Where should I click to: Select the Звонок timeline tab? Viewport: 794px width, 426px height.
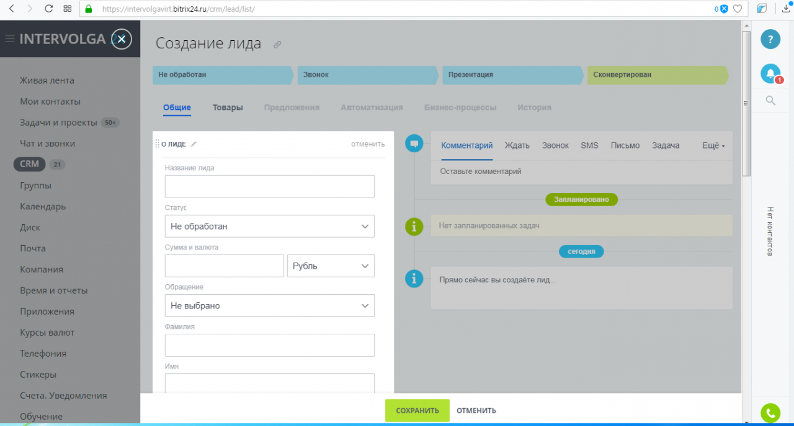[x=555, y=146]
